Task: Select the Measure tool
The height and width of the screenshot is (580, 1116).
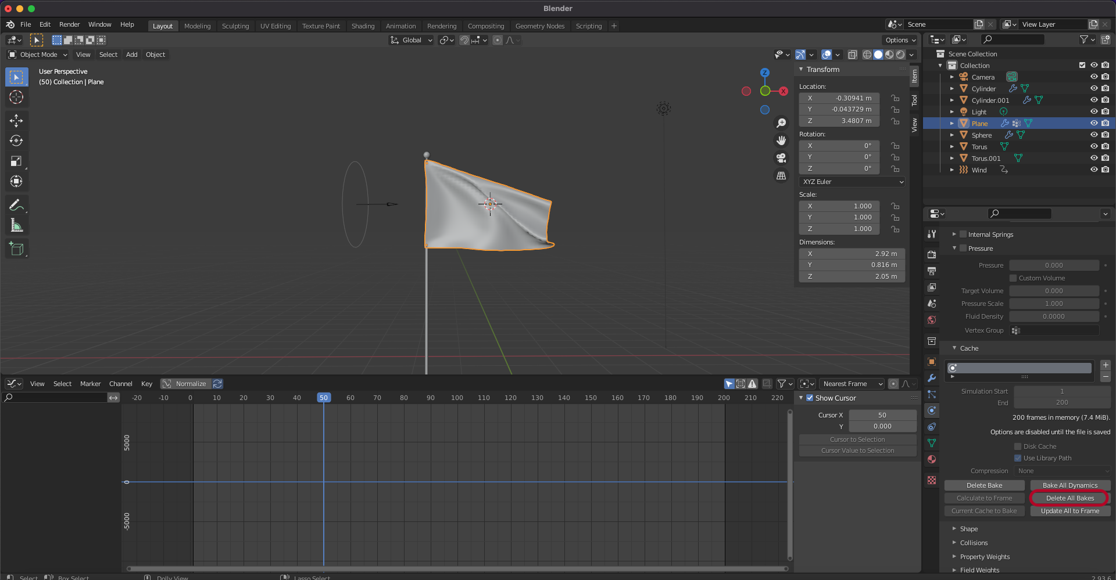Action: (16, 225)
